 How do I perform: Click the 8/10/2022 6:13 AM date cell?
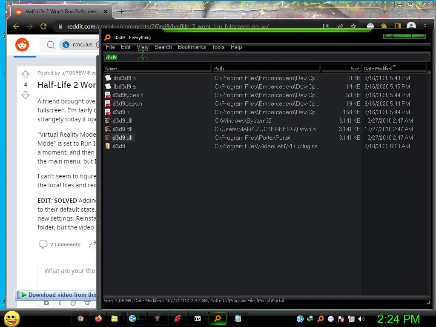pos(387,146)
